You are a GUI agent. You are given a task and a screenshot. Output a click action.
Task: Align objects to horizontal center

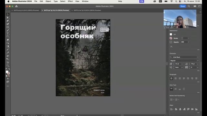click(180, 109)
